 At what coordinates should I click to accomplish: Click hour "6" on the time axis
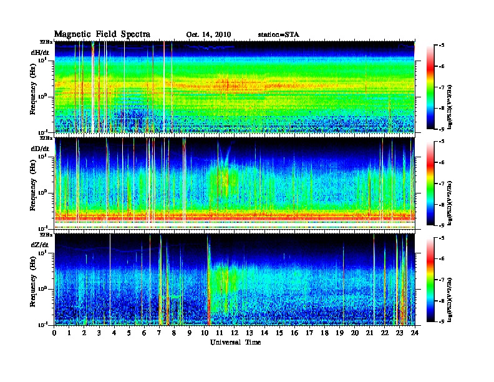(144, 333)
